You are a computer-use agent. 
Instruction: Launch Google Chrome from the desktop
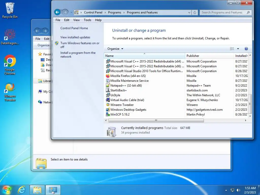point(10,65)
